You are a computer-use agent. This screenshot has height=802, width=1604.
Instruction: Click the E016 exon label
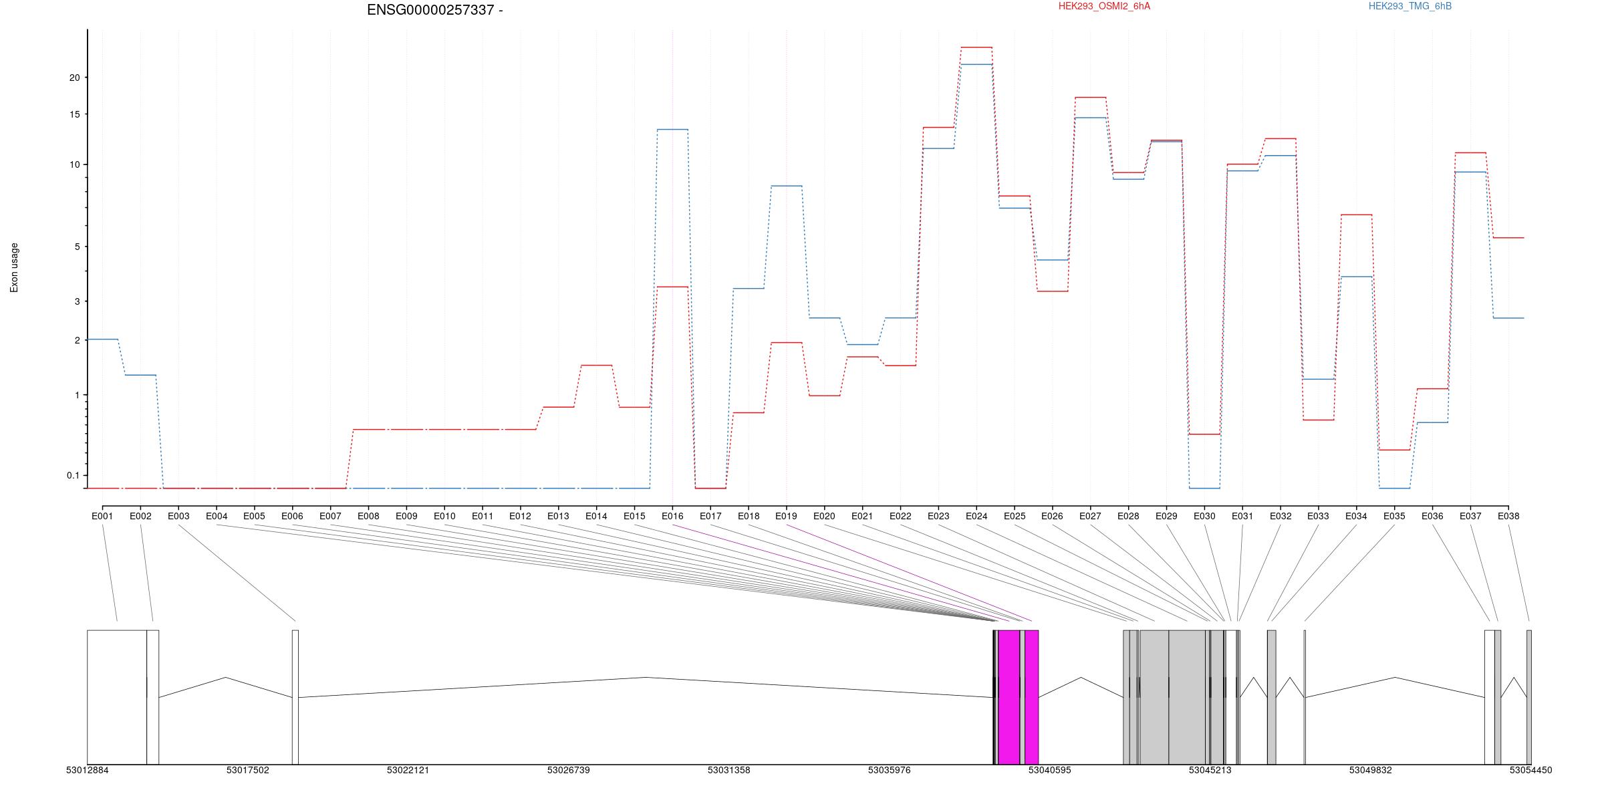(672, 516)
